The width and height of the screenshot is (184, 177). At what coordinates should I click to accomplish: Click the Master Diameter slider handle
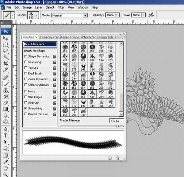pos(117,126)
